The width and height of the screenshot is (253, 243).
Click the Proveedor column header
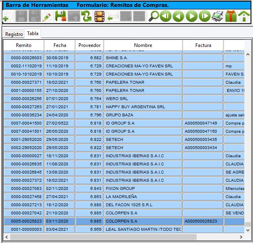click(90, 45)
